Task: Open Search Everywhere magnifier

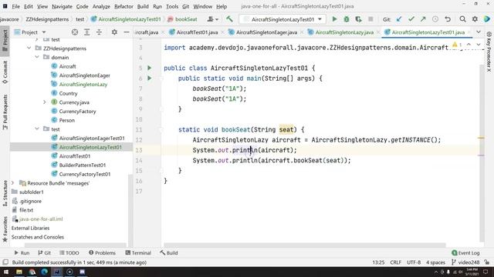Action: coord(462,19)
